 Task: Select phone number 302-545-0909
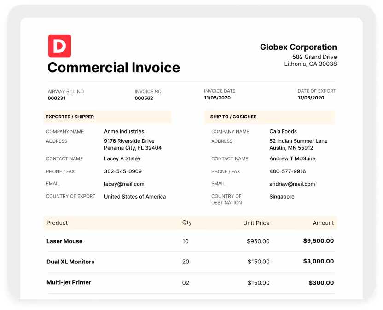click(123, 171)
